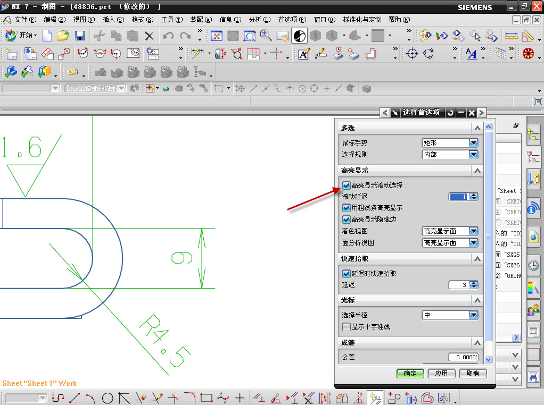Select the line sketch tool in bottom toolbar
This screenshot has height=405, width=544.
click(x=75, y=398)
